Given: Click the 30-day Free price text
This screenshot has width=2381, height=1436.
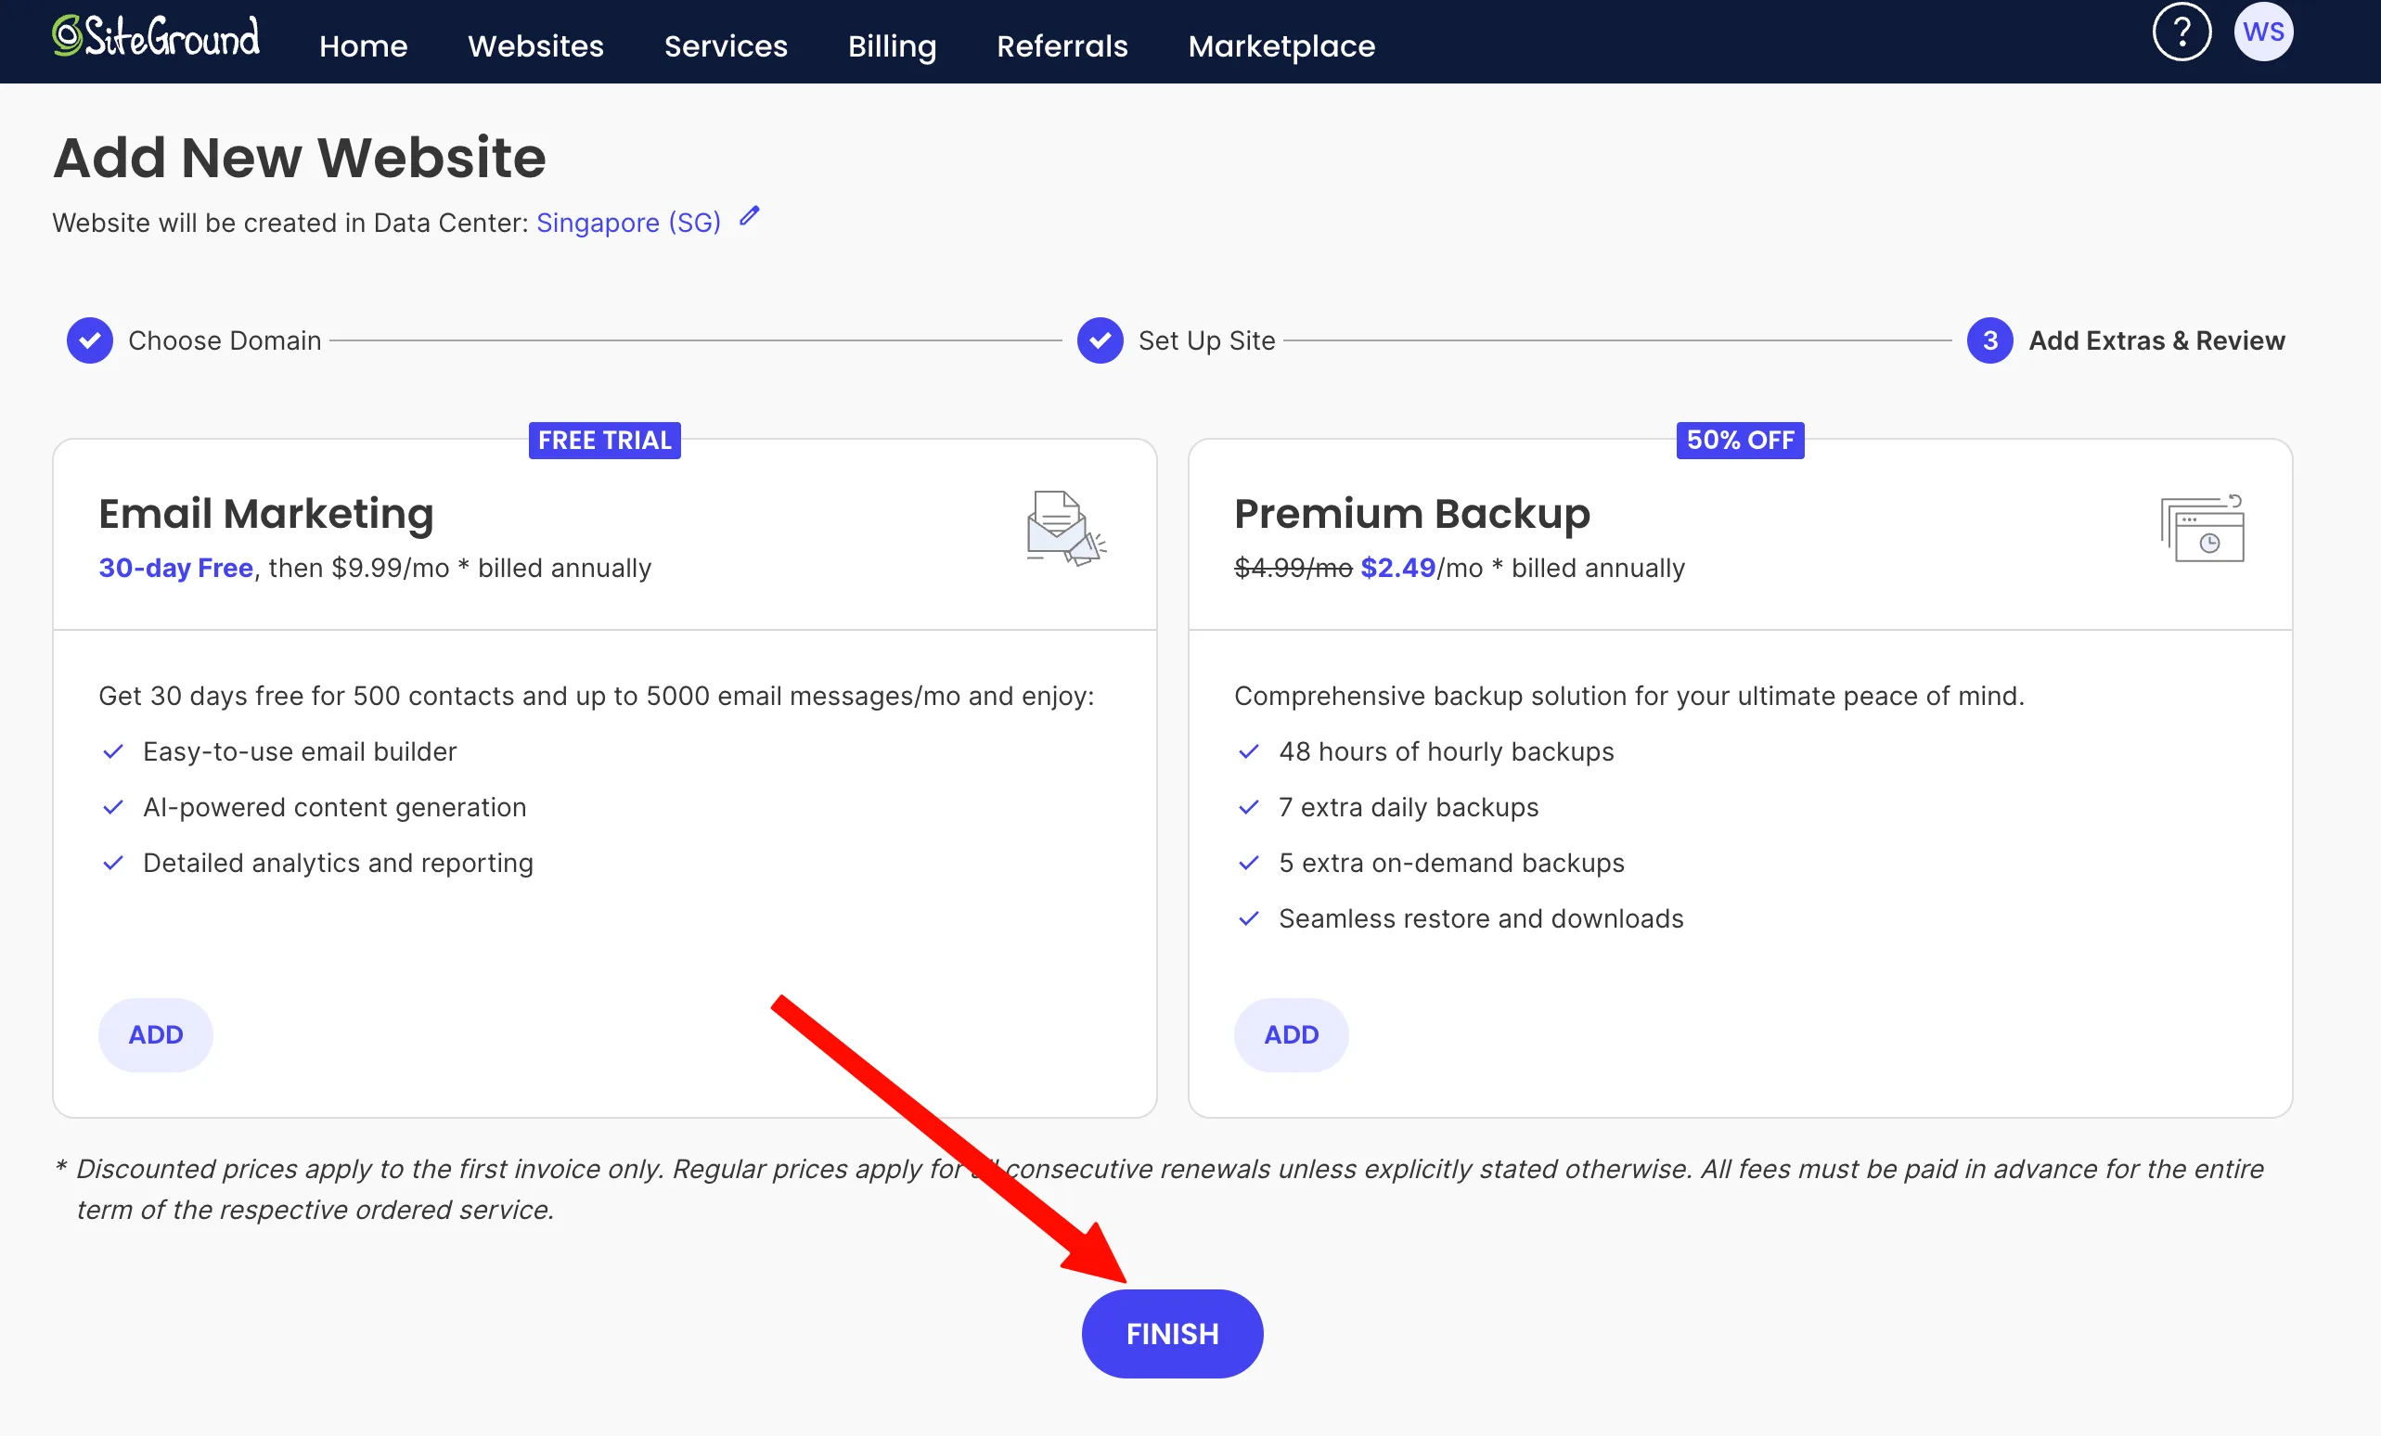Looking at the screenshot, I should [176, 567].
